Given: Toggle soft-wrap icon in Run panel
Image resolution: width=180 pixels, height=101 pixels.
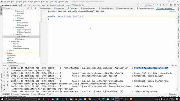Looking at the screenshot, I should [x=8, y=75].
